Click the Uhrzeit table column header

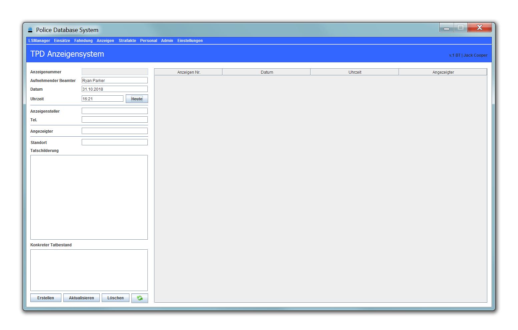click(355, 72)
